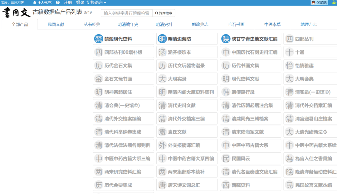Click the 涵 icon of 涵芬楼珍本
The width and height of the screenshot is (337, 194).
[162, 52]
